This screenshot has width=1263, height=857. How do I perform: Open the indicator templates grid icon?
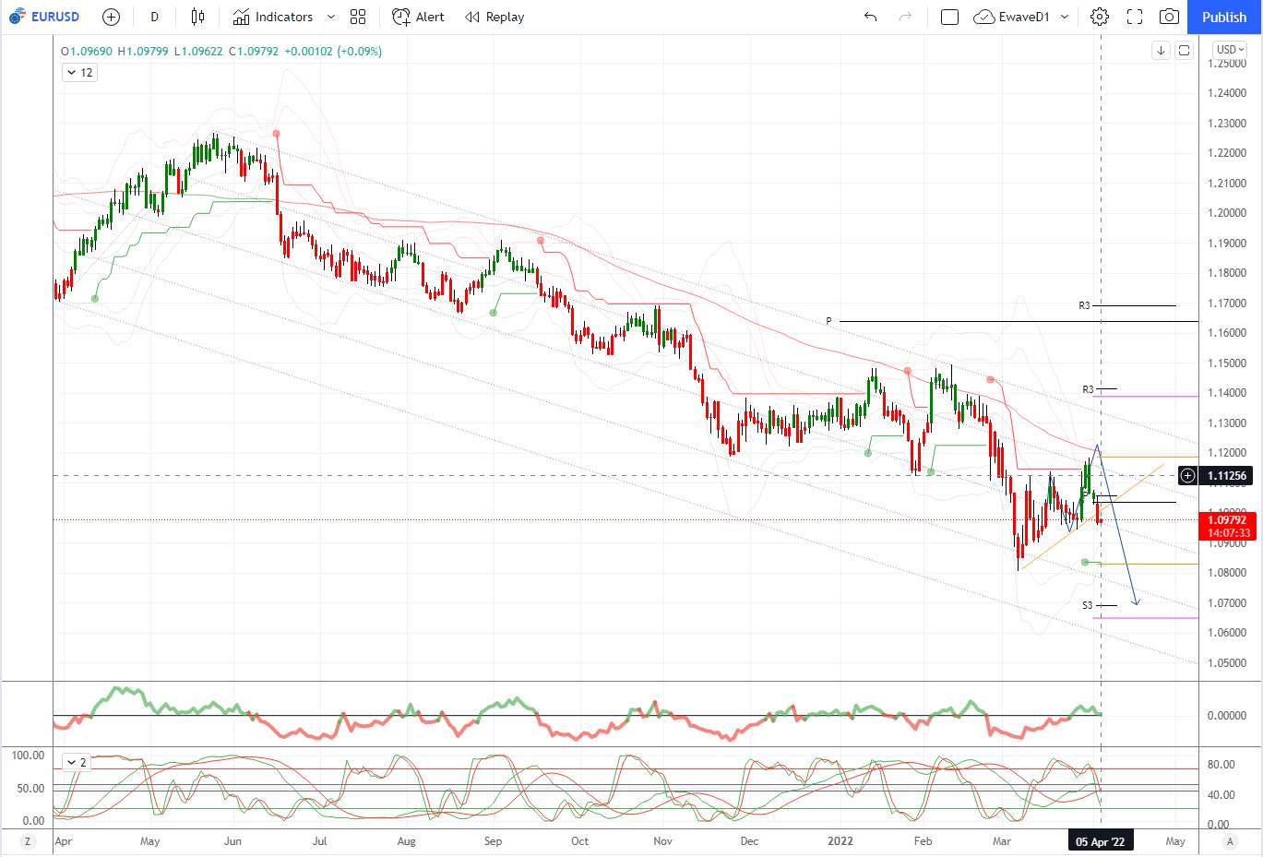coord(358,17)
